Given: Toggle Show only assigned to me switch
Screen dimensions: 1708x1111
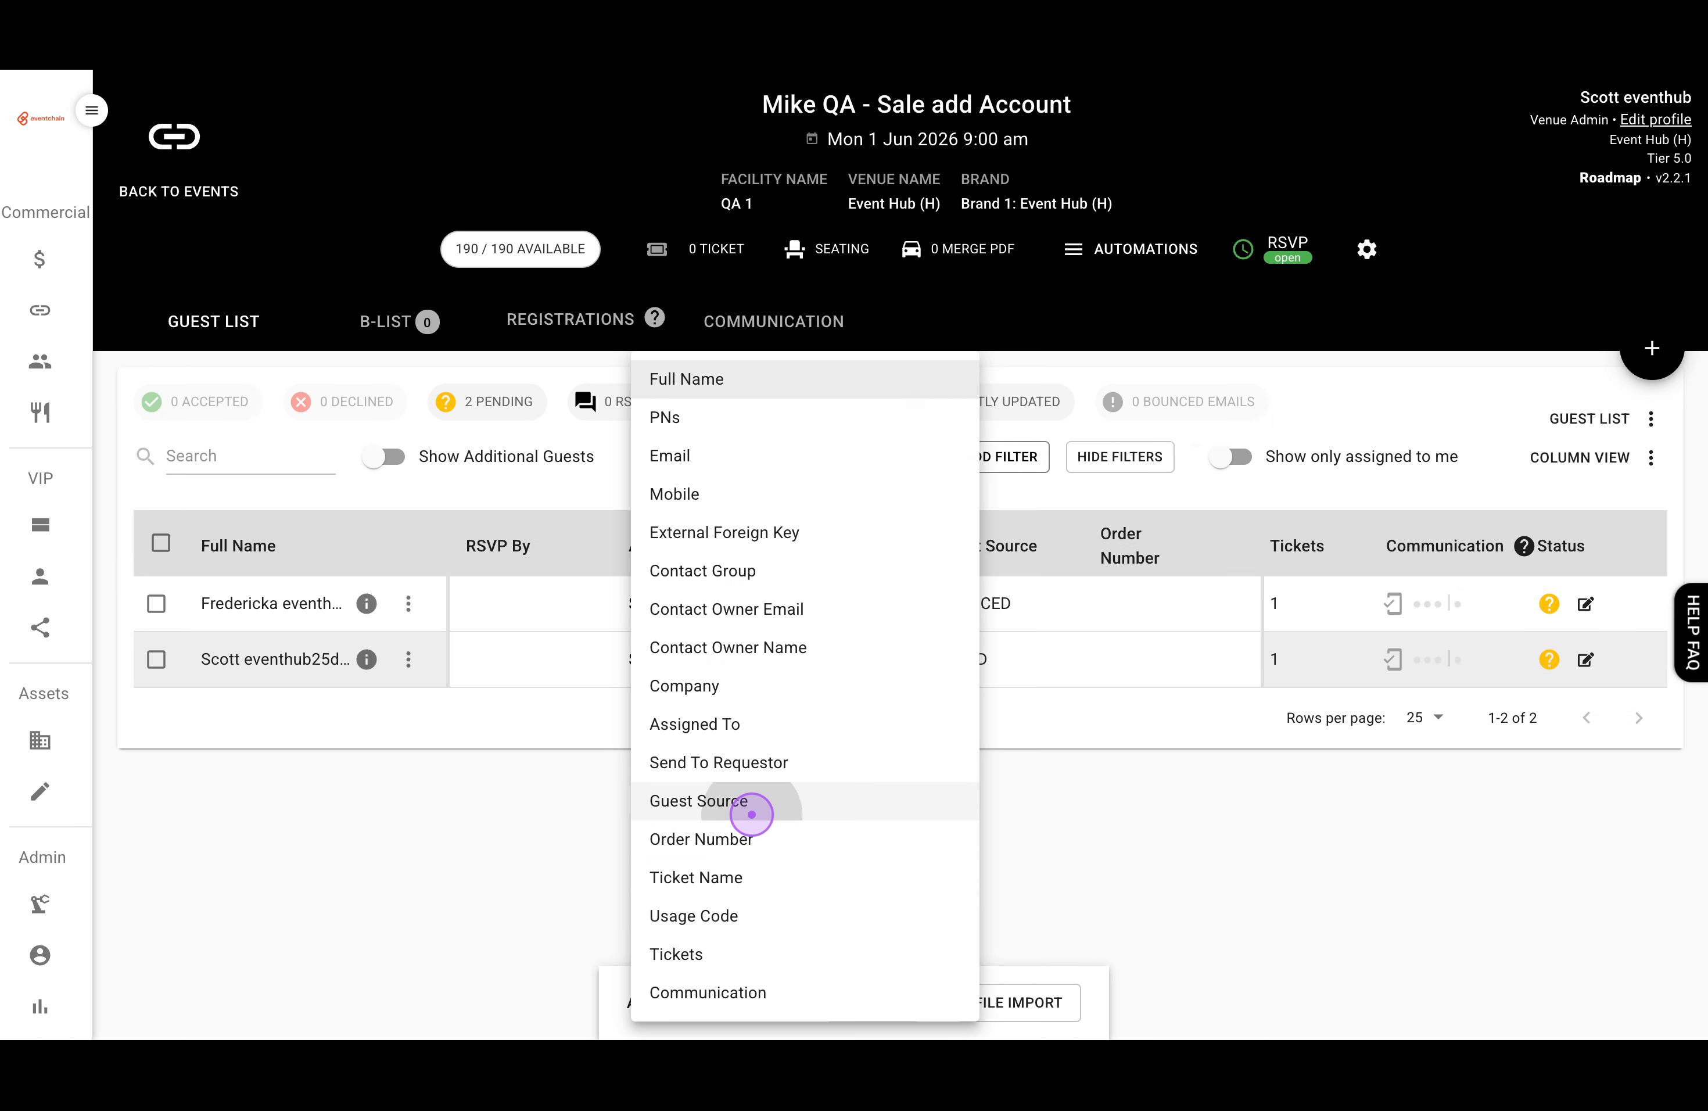Looking at the screenshot, I should pyautogui.click(x=1231, y=457).
